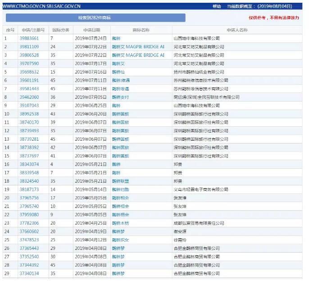This screenshot has width=309, height=281.
Task: Select date cell 2019年06月25日
Action: [91, 106]
